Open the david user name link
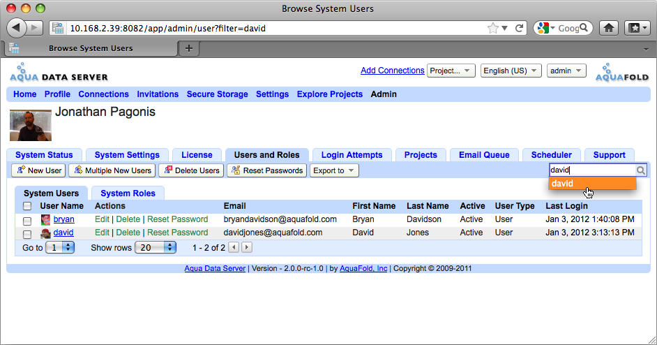657x345 pixels. pyautogui.click(x=63, y=233)
